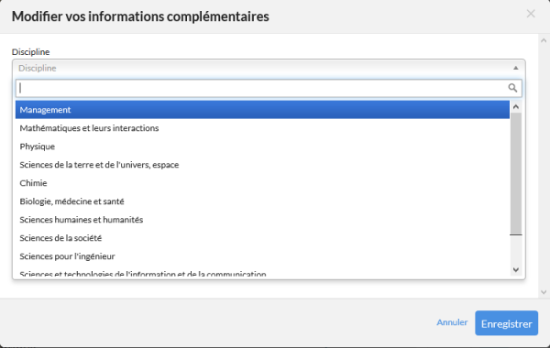This screenshot has height=348, width=550.
Task: Collapse the Discipline dropdown arrow
Action: 515,68
